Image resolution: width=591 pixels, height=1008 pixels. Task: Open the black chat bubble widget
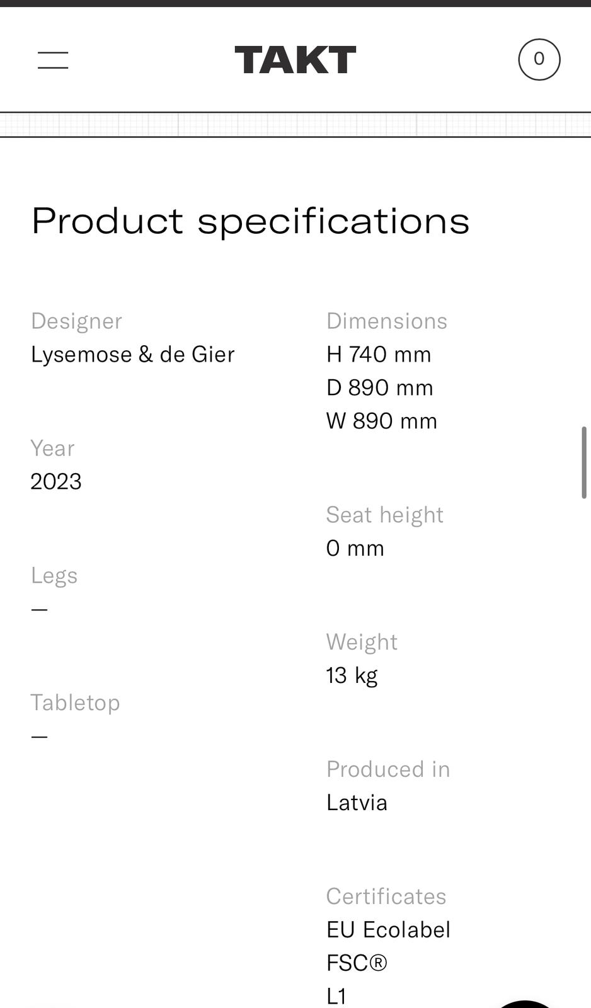coord(525,1004)
